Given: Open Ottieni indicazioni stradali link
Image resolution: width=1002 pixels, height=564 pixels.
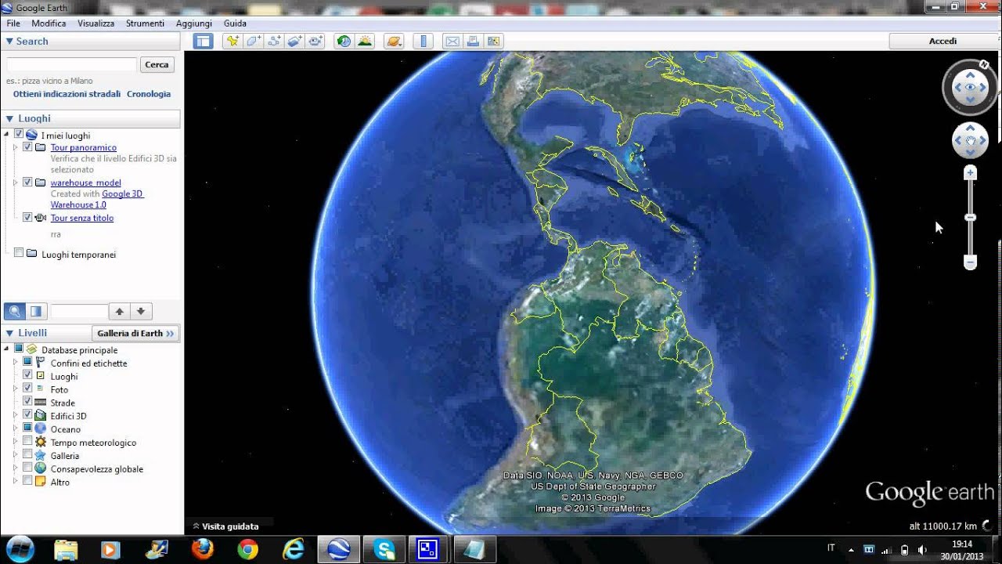Looking at the screenshot, I should (x=67, y=94).
